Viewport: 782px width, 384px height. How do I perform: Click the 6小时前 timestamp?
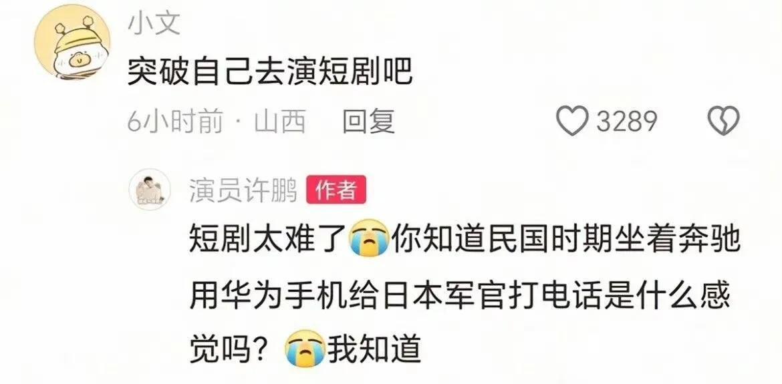(174, 121)
